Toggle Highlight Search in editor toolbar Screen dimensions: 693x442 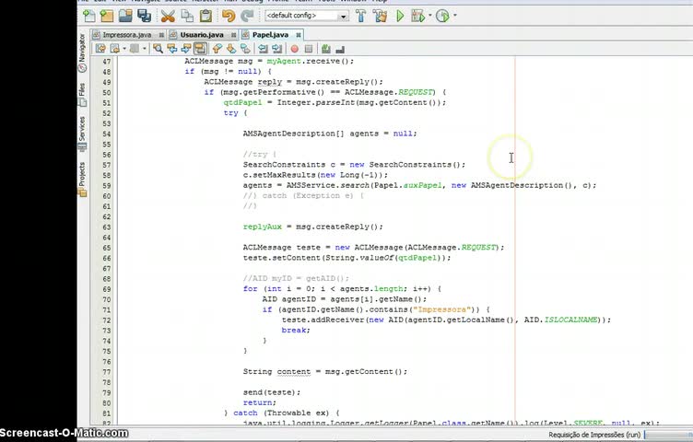click(200, 49)
